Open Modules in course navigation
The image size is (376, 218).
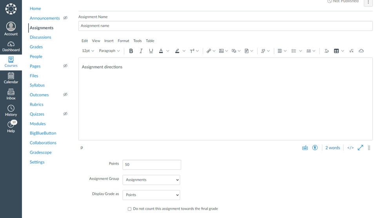pos(38,124)
